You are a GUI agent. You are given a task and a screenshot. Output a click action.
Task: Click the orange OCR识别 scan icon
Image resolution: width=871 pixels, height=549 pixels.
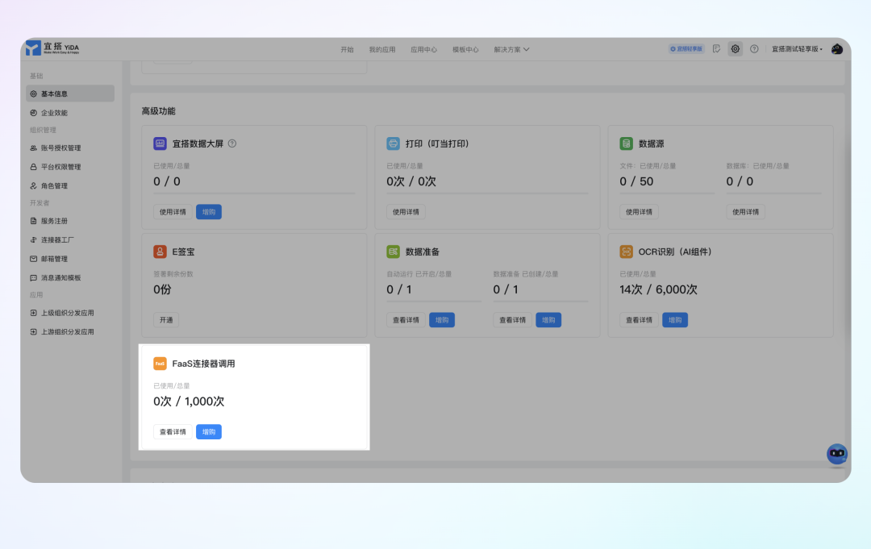[x=626, y=252]
